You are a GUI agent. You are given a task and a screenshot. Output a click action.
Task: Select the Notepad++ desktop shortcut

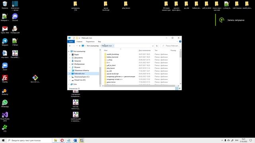5,17
